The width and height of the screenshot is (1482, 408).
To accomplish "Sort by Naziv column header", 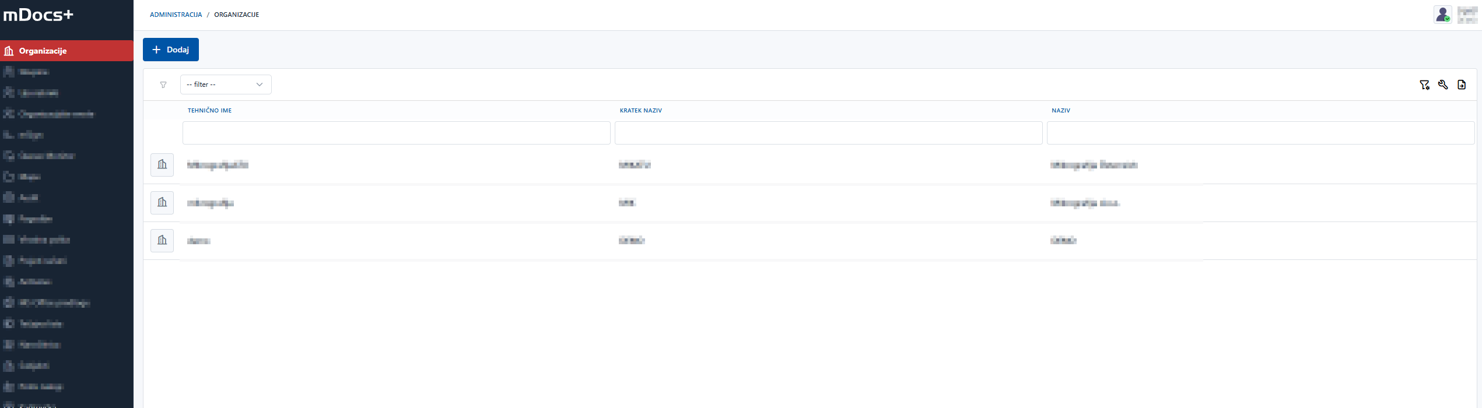I will point(1060,111).
